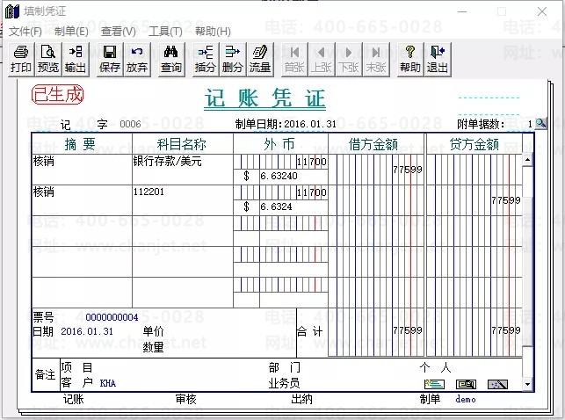This screenshot has width=565, height=420.
Task: Click the 票号 value 0000000004
Action: pos(112,317)
